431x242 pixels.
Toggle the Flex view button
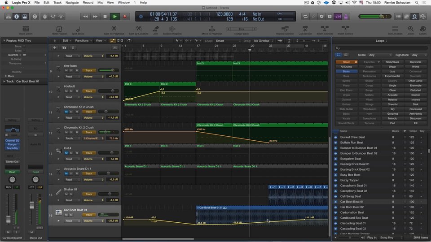pos(120,41)
